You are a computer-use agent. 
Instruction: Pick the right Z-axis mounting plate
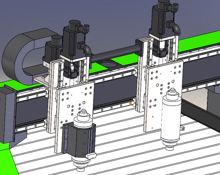tap(156, 91)
